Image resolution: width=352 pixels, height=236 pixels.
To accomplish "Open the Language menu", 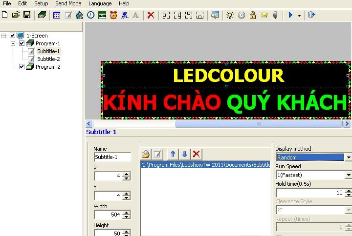I will 100,3.
